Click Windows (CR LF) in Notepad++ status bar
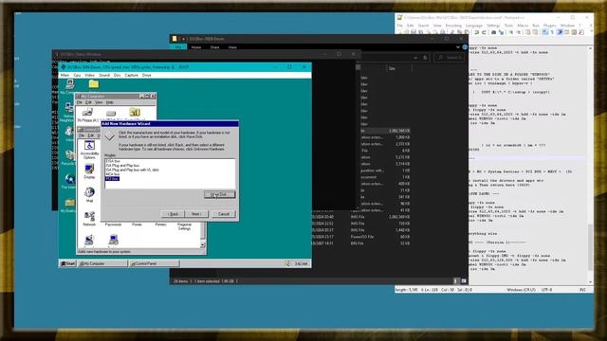Image resolution: width=607 pixels, height=341 pixels. tap(521, 289)
